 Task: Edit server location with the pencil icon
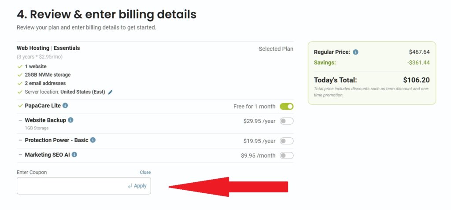pyautogui.click(x=111, y=92)
